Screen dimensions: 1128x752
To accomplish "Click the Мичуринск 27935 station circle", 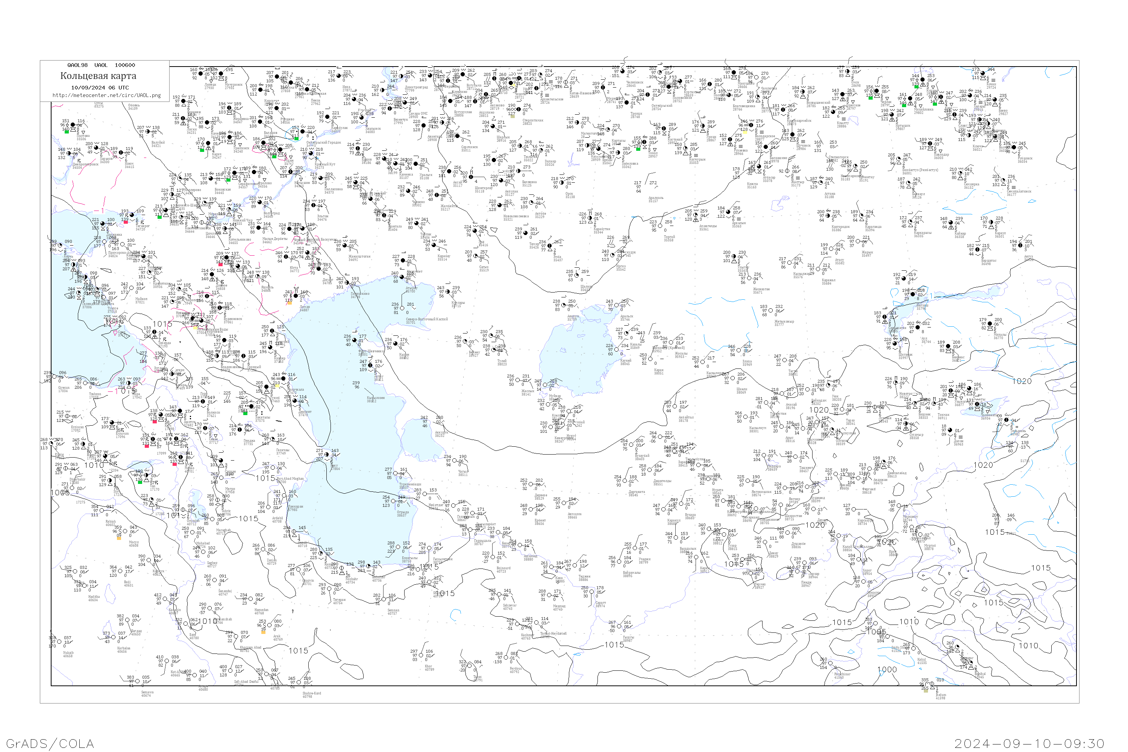I will (221, 74).
